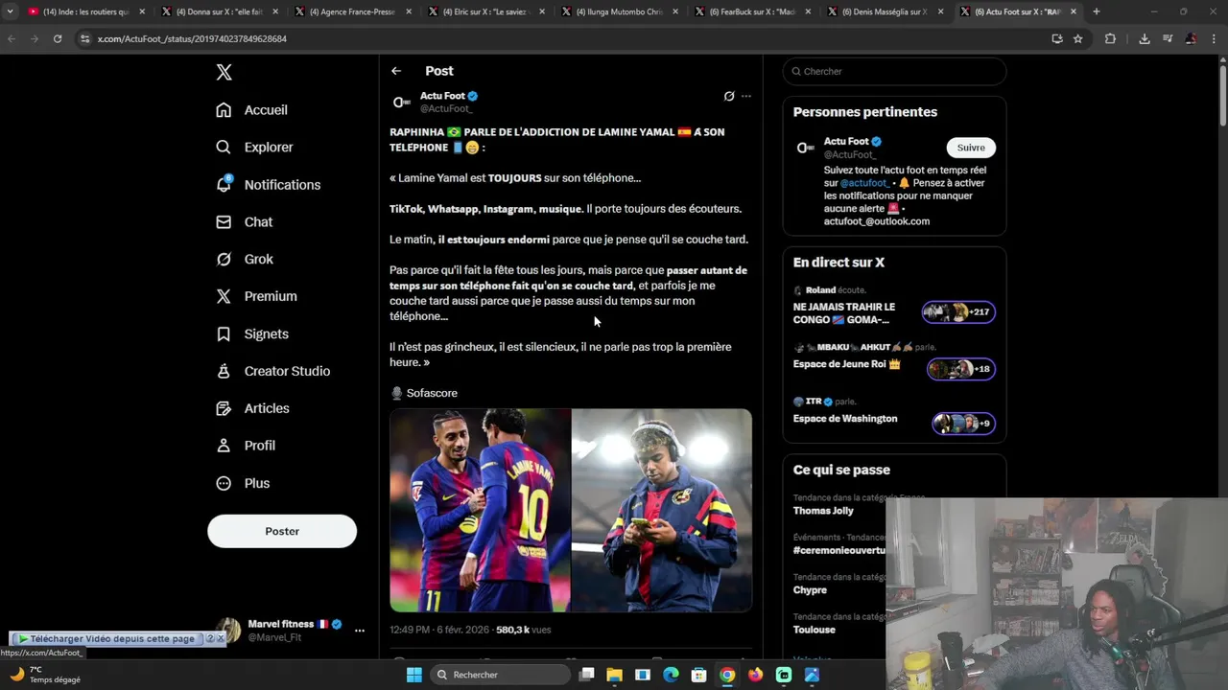Switch to FearBuck sur X tab
1228x690 pixels.
pos(752,11)
